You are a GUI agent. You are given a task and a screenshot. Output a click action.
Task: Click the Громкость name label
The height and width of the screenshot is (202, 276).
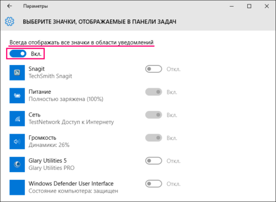[x=43, y=137]
